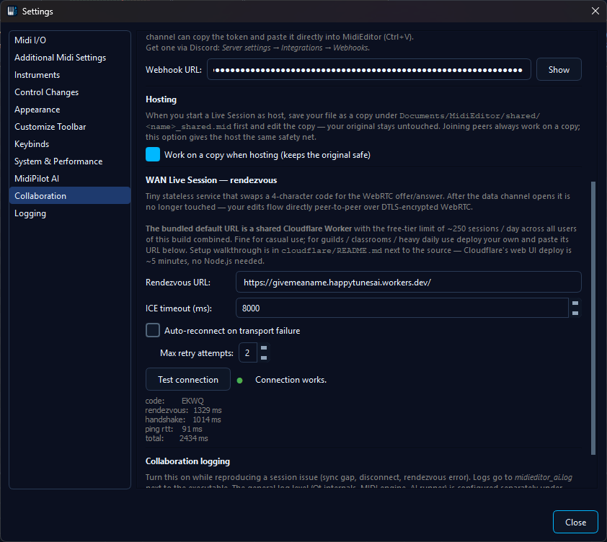Click the green connection status indicator
The image size is (607, 542).
(239, 380)
